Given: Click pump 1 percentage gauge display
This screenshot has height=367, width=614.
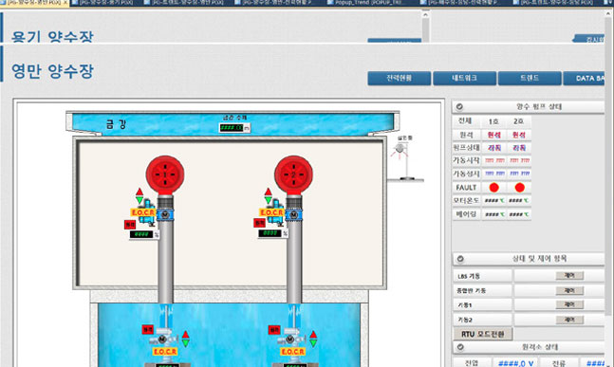Looking at the screenshot, I should [x=141, y=234].
